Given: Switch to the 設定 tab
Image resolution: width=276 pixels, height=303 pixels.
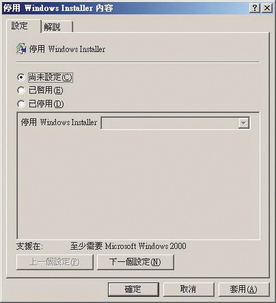Looking at the screenshot, I should 19,26.
